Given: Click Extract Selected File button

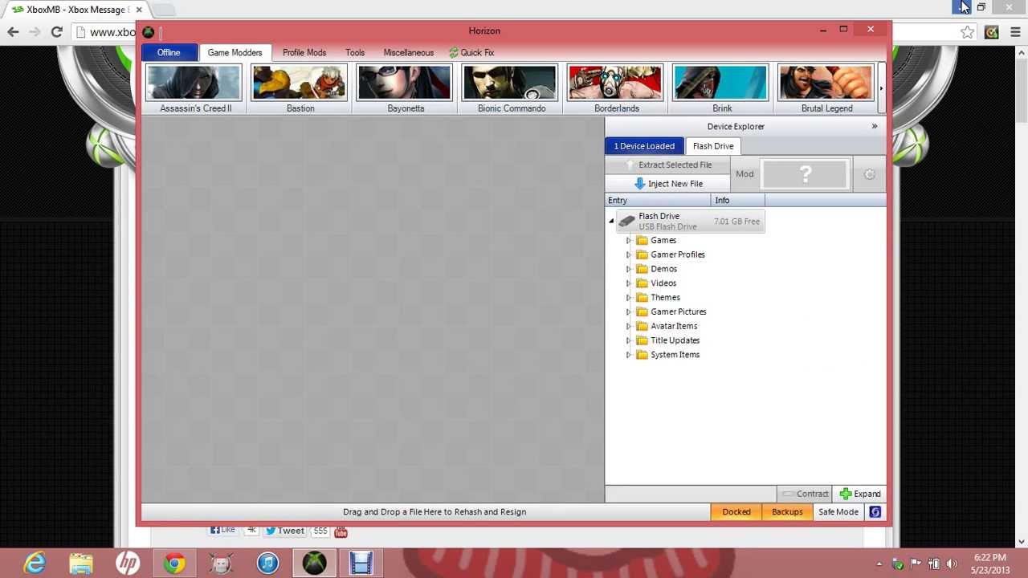Looking at the screenshot, I should [x=668, y=165].
